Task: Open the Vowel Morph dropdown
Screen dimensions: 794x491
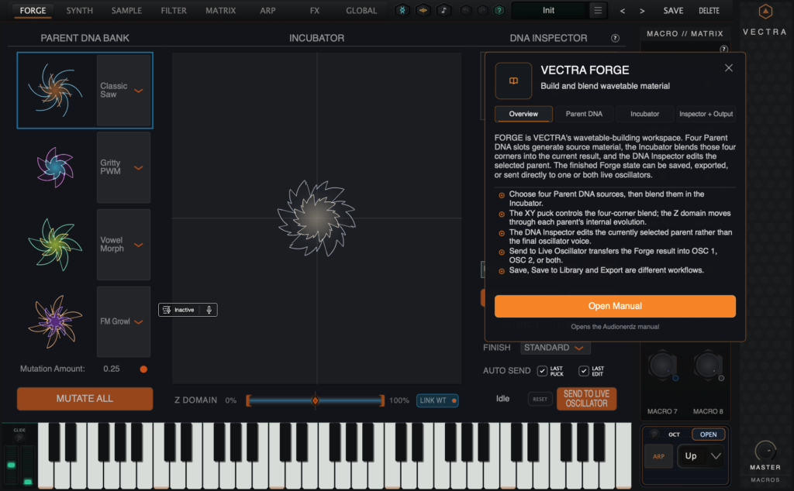Action: point(123,245)
